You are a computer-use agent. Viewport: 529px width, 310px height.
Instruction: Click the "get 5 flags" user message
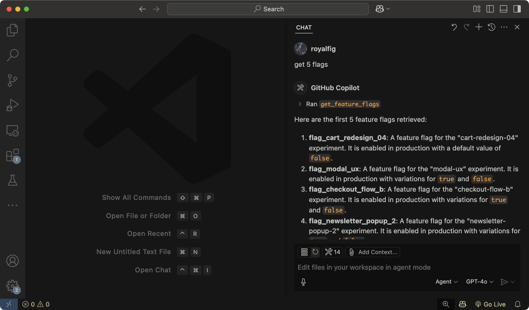click(311, 65)
